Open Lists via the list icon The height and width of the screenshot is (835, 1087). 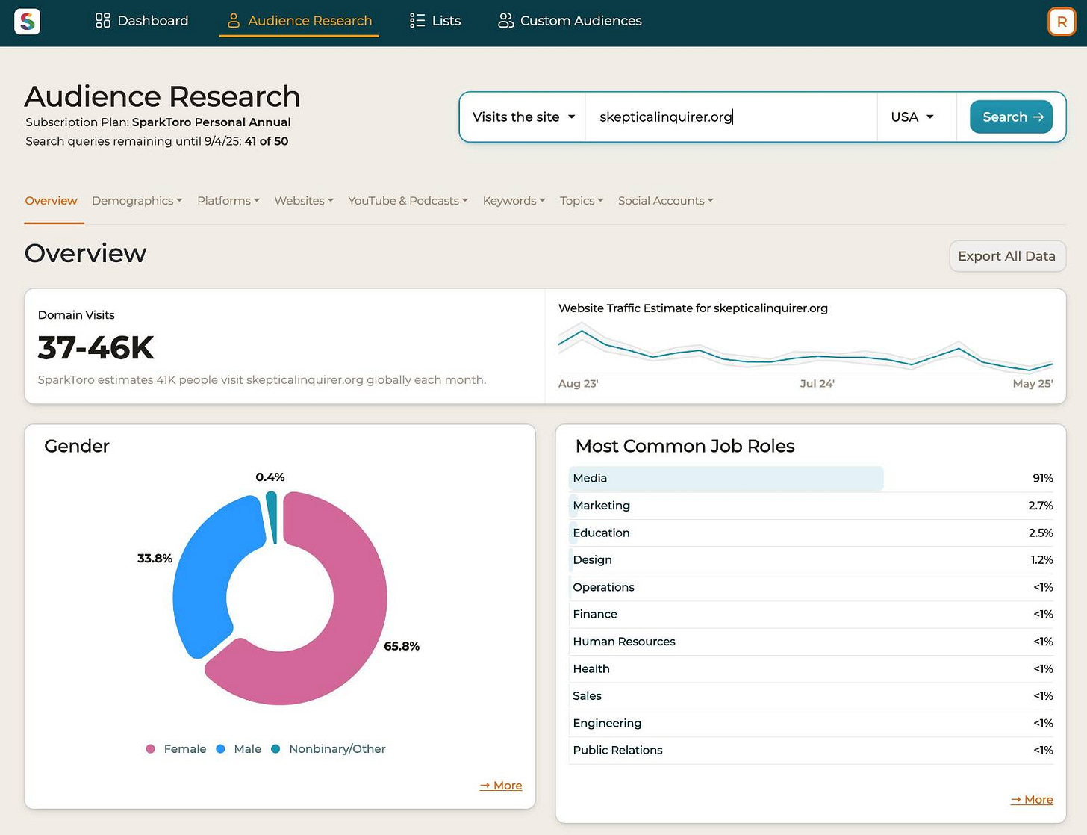click(417, 20)
